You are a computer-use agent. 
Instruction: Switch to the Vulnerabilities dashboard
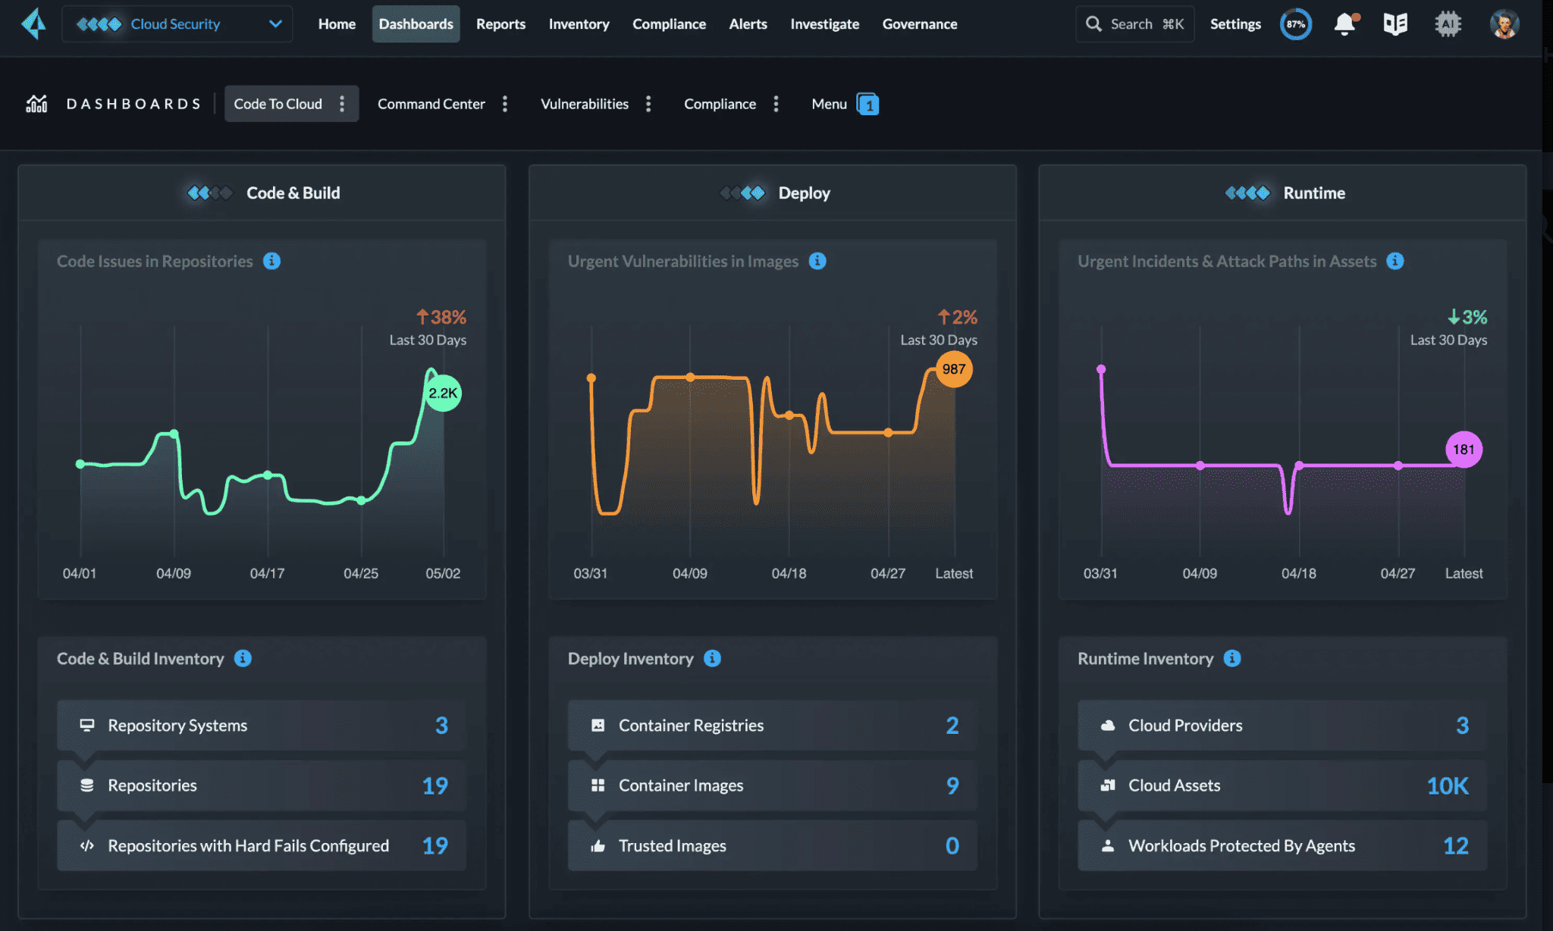click(584, 104)
